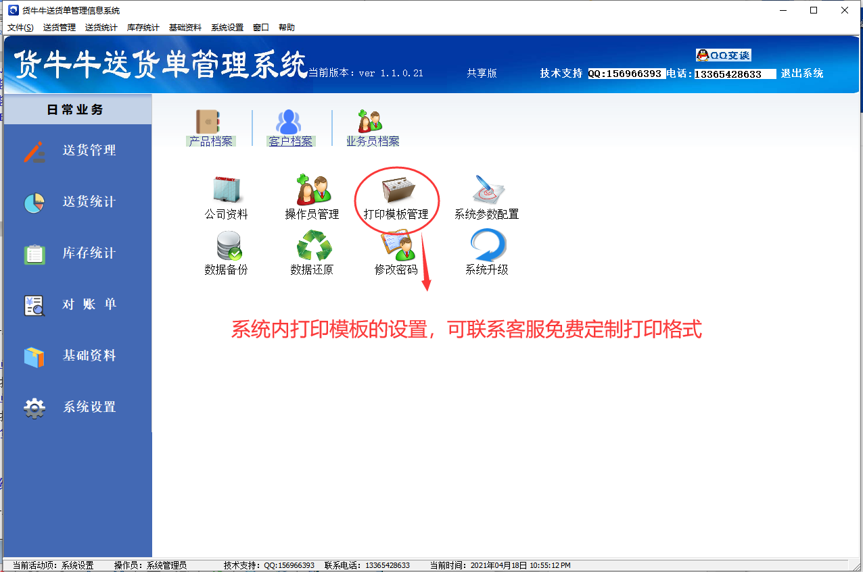Viewport: 863px width, 572px height.
Task: Click status bar entry 当前活动项：系统设置
Action: (x=53, y=565)
